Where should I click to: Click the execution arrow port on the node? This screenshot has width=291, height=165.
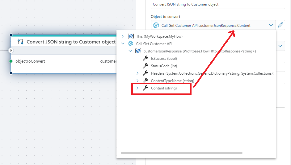coord(11,50)
